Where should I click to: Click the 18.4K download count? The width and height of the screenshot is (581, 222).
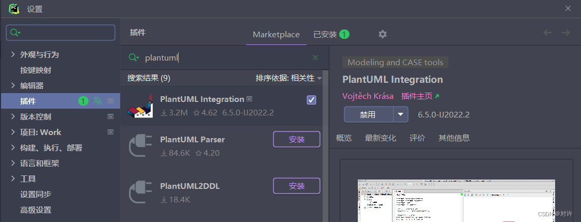pyautogui.click(x=175, y=199)
